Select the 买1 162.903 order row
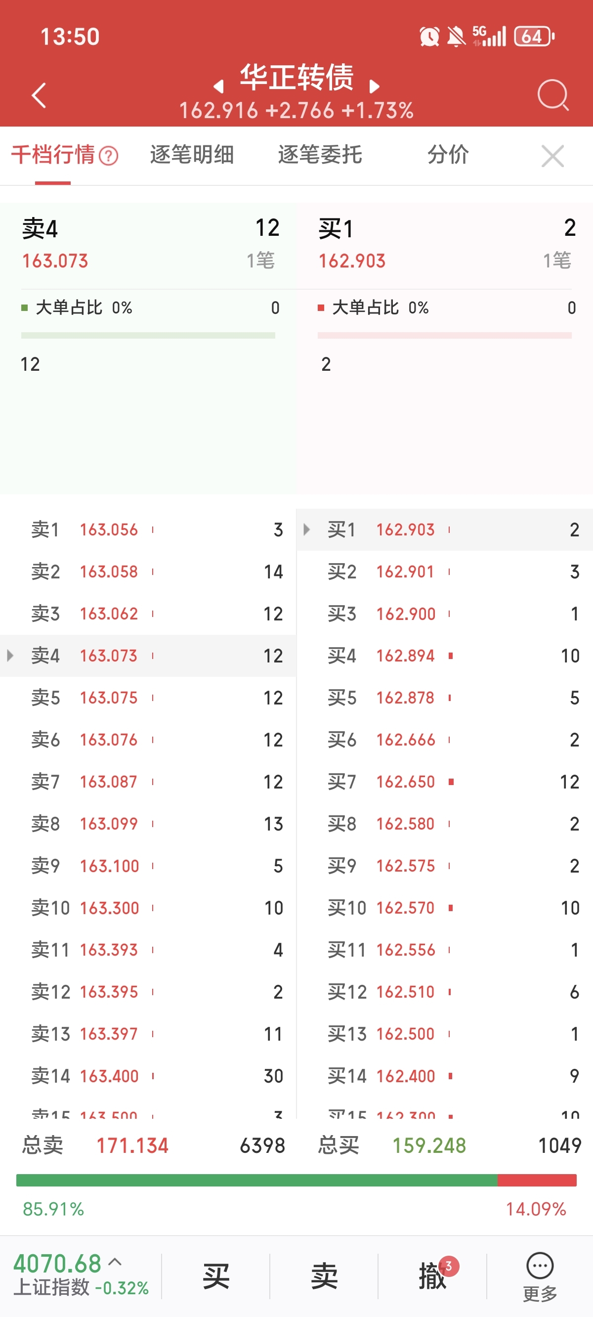Screen dimensions: 593x1317 pyautogui.click(x=444, y=529)
